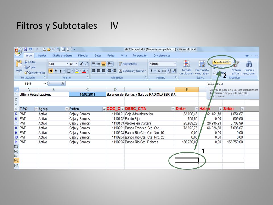Select row 142 header
Screen dimensions: 273x205
16,160
